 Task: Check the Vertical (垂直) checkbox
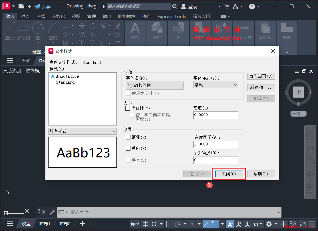[128, 160]
